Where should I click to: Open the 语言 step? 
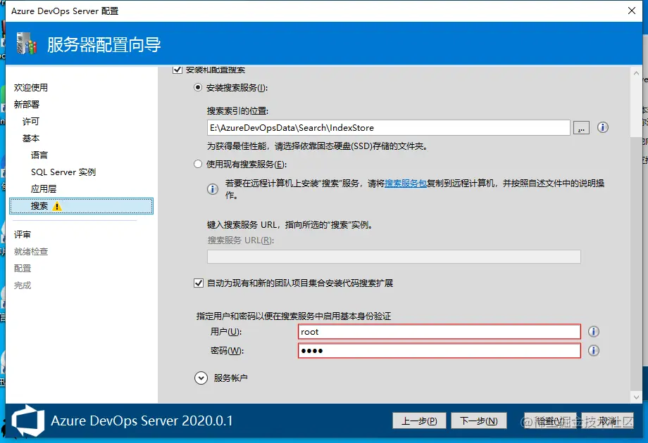pos(39,155)
